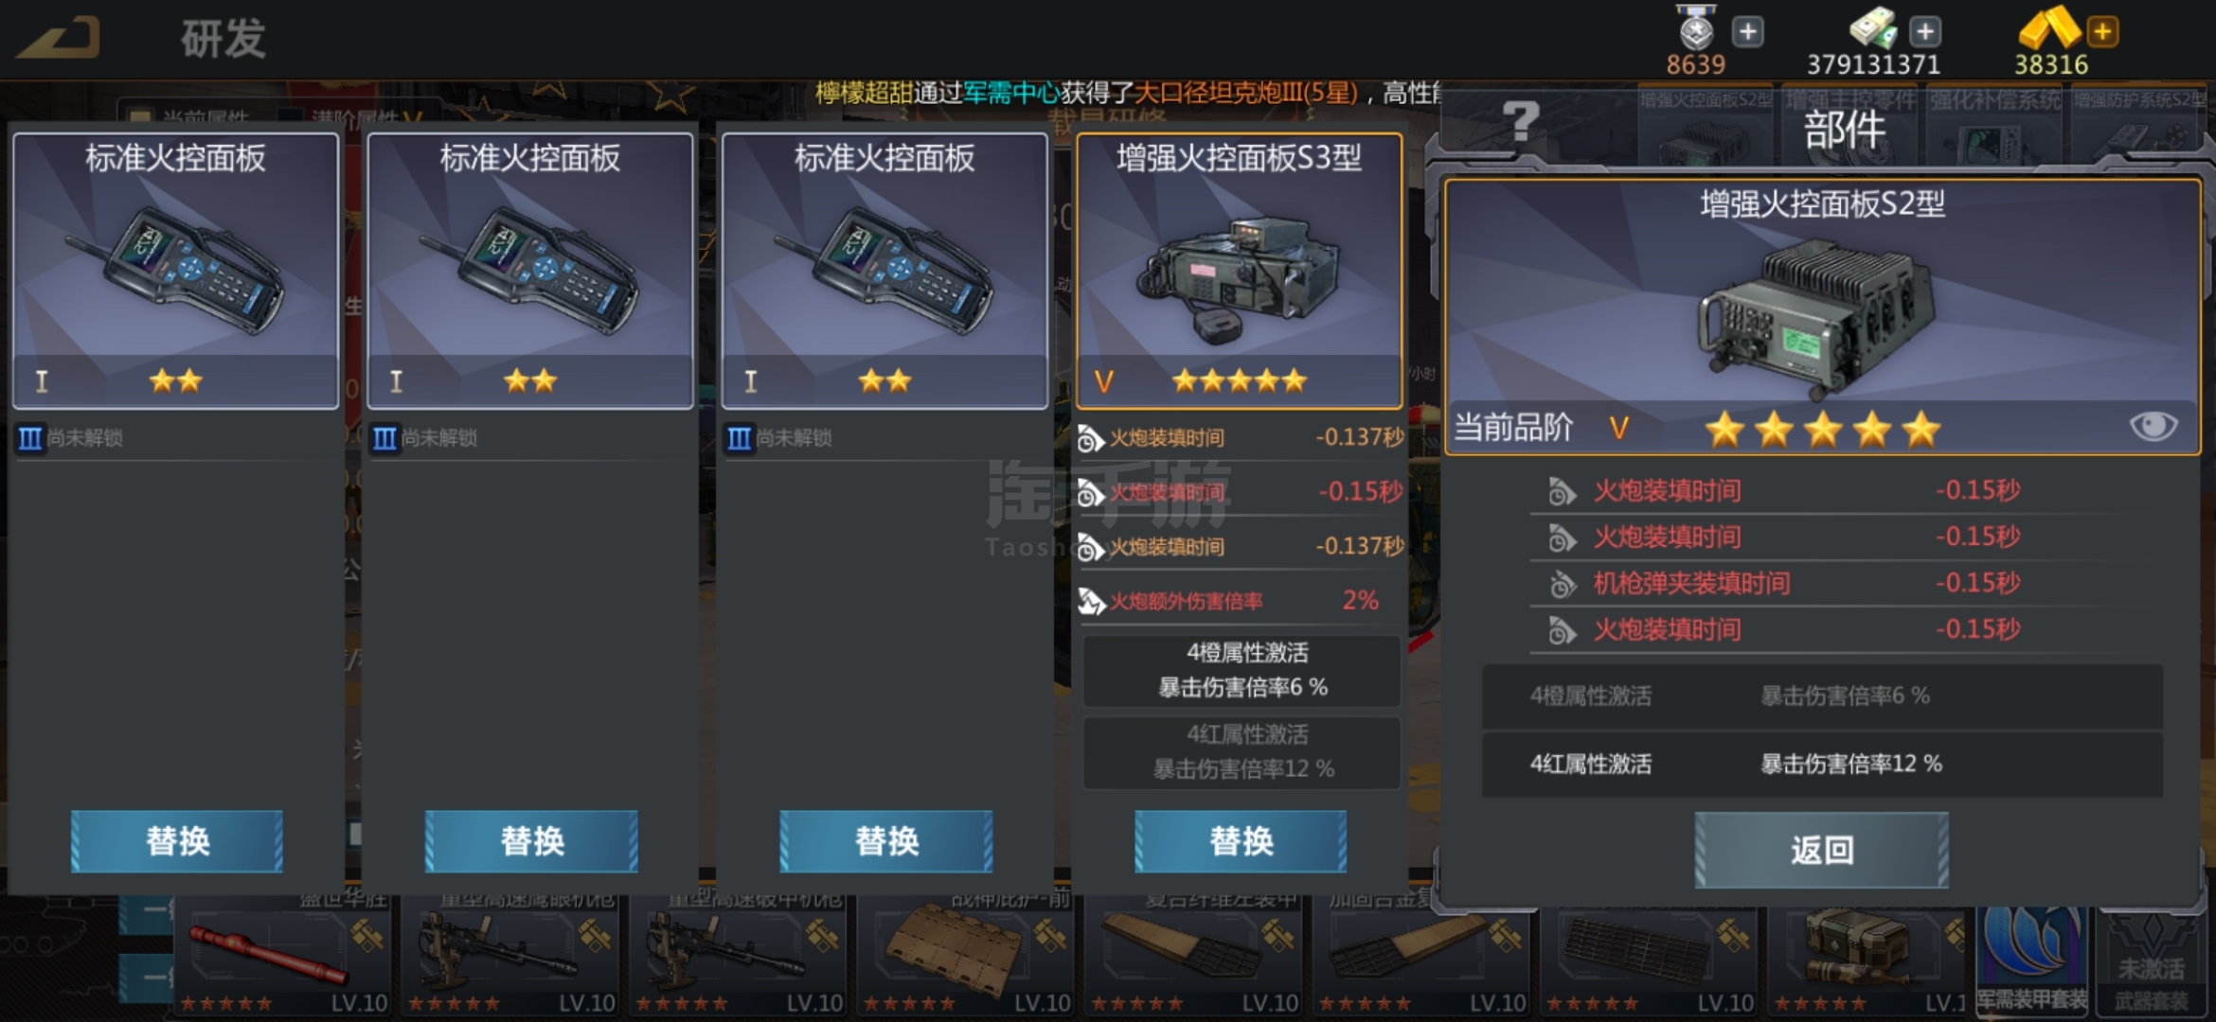The width and height of the screenshot is (2216, 1022).
Task: Toggle the eye icon on 增强火控面板S2型 card
Action: coord(2153,427)
